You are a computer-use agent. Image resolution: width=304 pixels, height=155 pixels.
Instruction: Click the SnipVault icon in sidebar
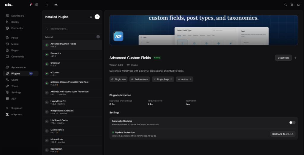point(7,108)
